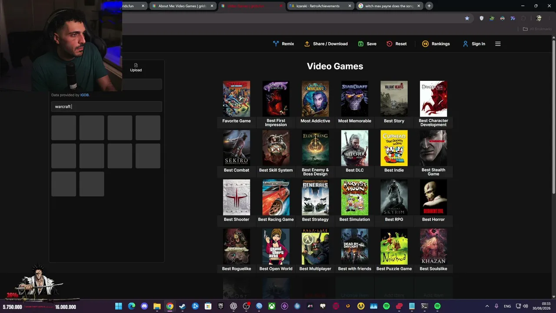The width and height of the screenshot is (556, 313).
Task: Click the Dragon Age cover
Action: tap(434, 99)
